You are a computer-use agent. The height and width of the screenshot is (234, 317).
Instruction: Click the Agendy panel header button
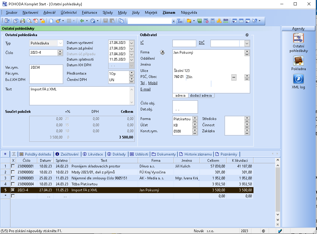(298, 29)
